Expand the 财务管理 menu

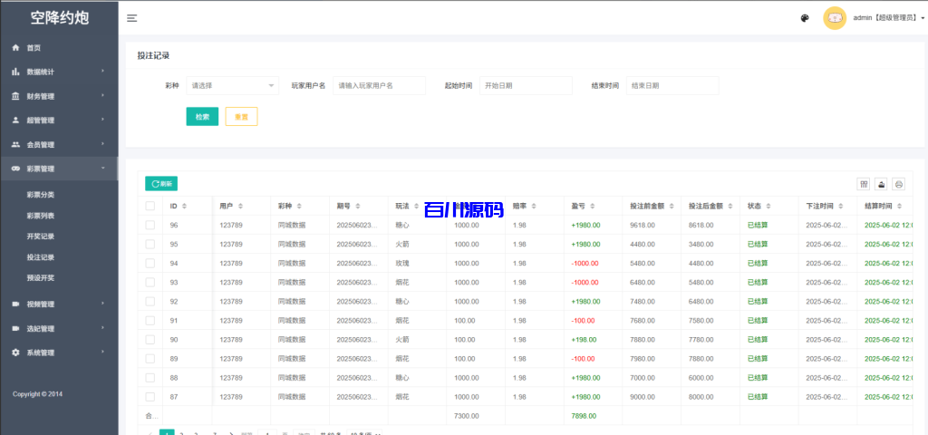pos(59,96)
